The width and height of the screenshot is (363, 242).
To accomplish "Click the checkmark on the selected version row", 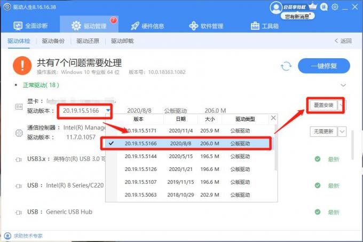I will click(111, 143).
